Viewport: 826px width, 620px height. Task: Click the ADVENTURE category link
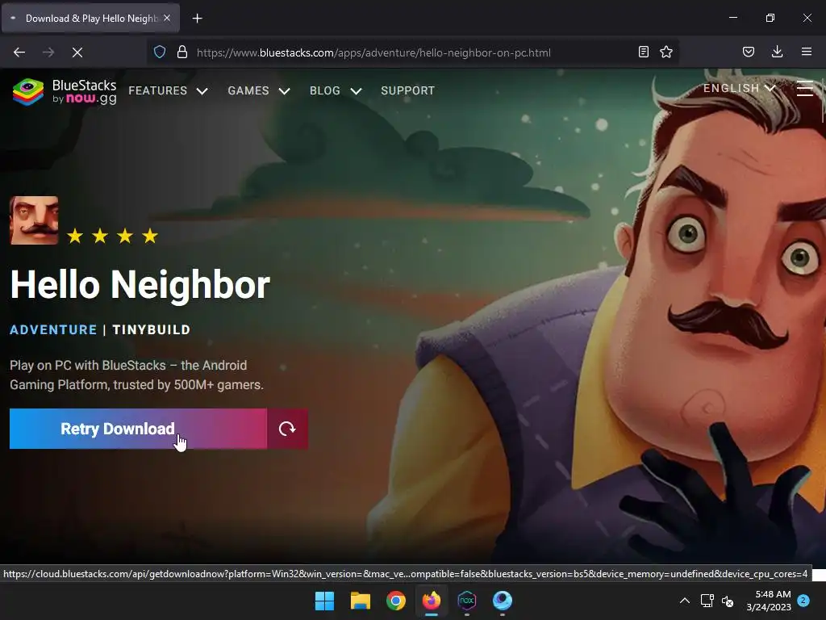pyautogui.click(x=53, y=330)
